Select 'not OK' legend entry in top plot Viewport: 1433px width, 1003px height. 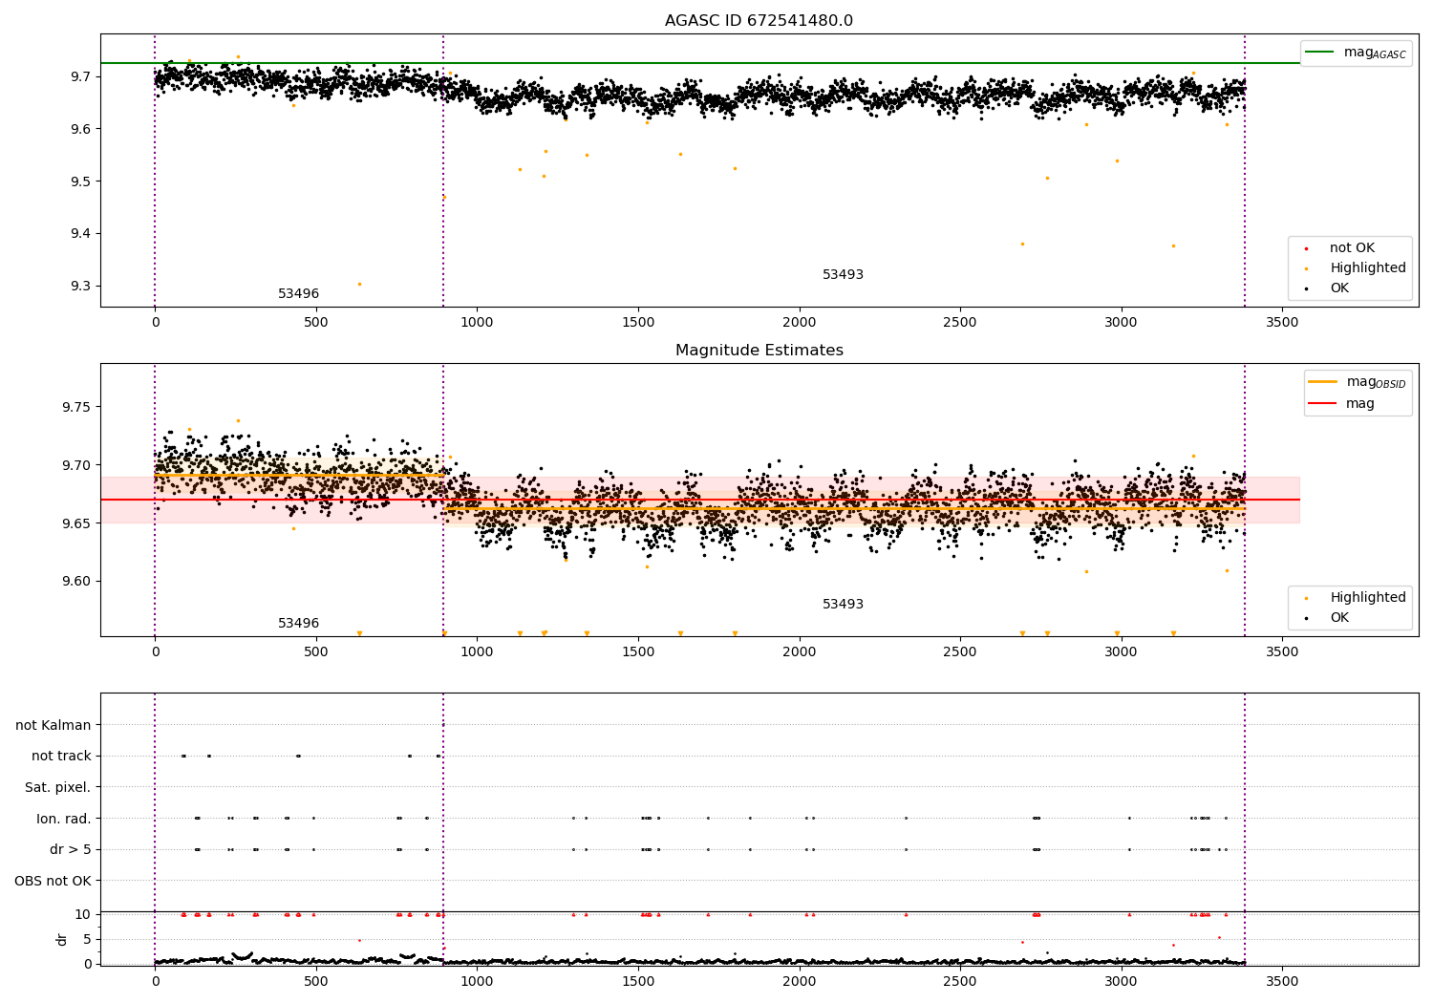(1352, 248)
